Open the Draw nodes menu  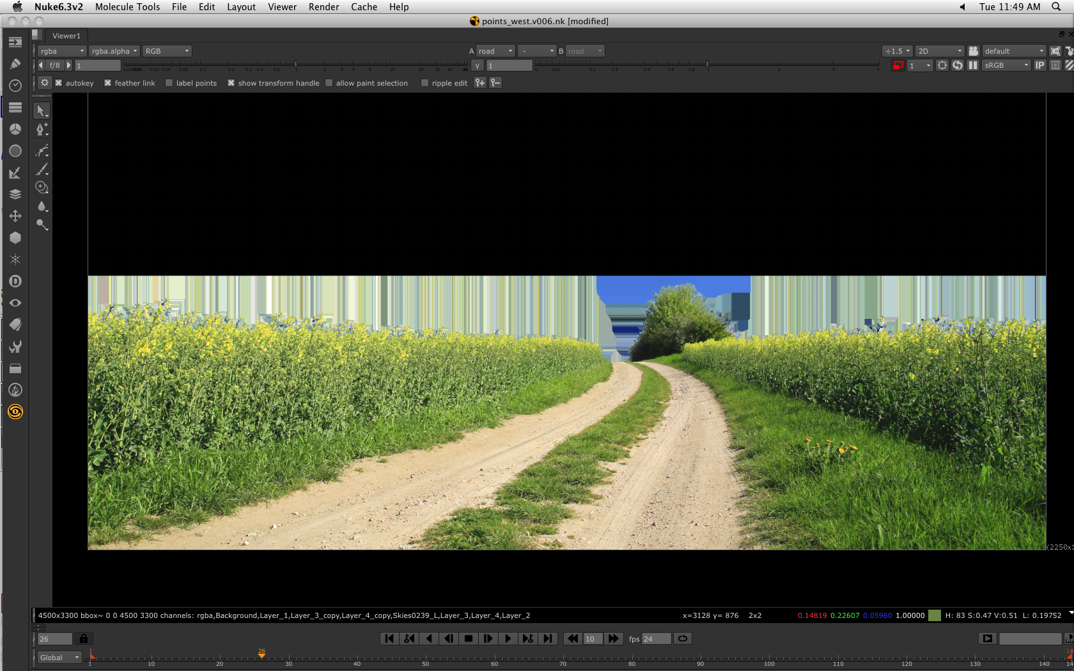15,64
